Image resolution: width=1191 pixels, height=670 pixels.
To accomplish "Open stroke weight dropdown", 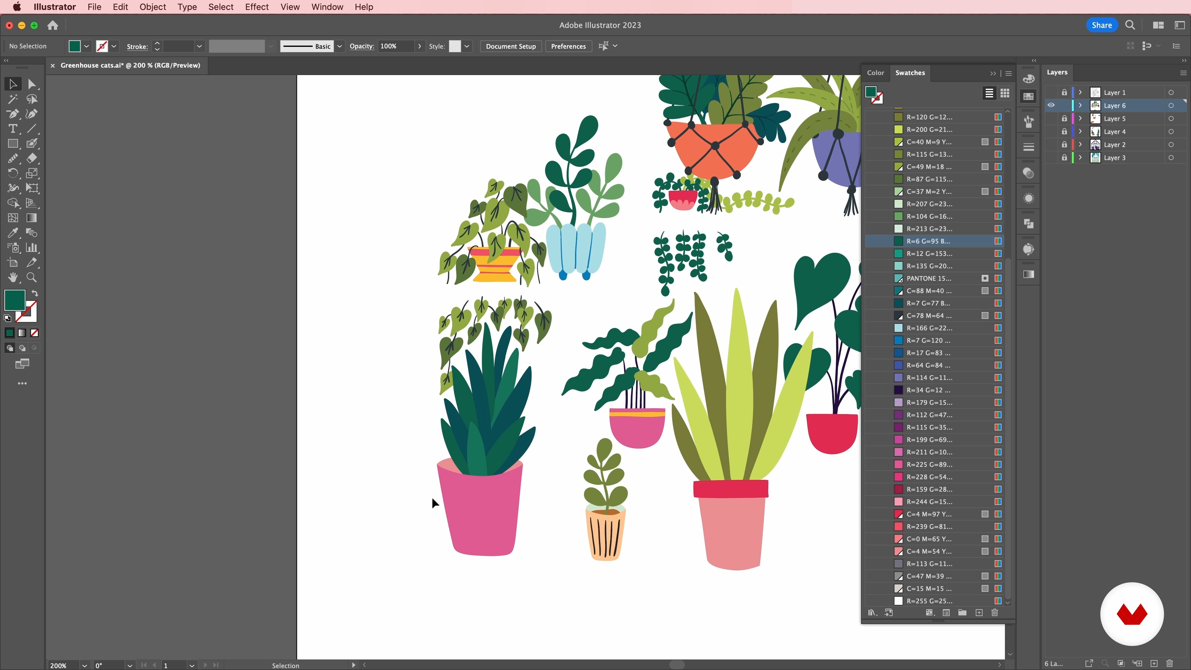I will (199, 46).
